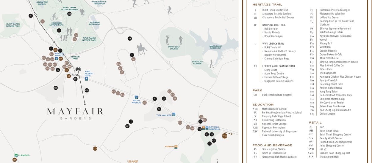The width and height of the screenshot is (372, 163).
Task: Select the SI KAP retail marker
Action: [69, 76]
